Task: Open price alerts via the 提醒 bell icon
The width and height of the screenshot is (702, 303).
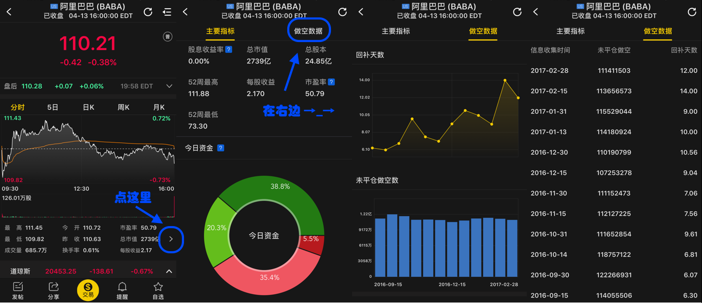Action: point(122,290)
